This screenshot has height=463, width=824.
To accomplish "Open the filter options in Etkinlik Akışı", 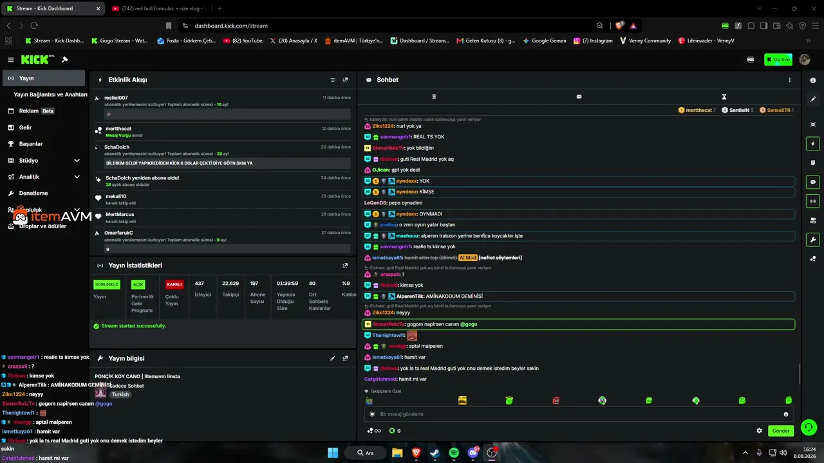I will pos(333,80).
